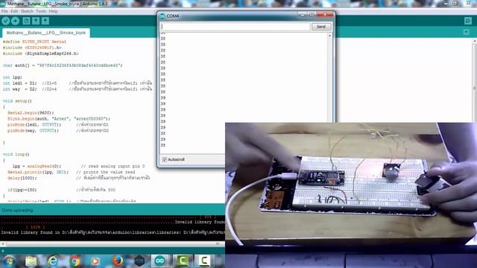Open the File menu
The image size is (477, 268).
coord(4,11)
